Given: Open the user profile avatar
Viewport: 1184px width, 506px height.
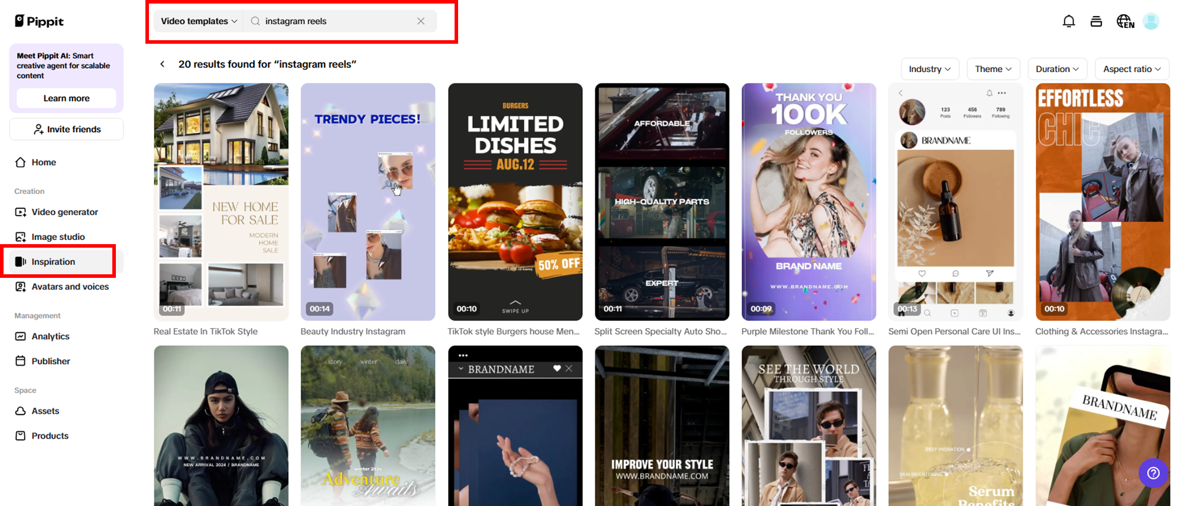Looking at the screenshot, I should (1150, 21).
